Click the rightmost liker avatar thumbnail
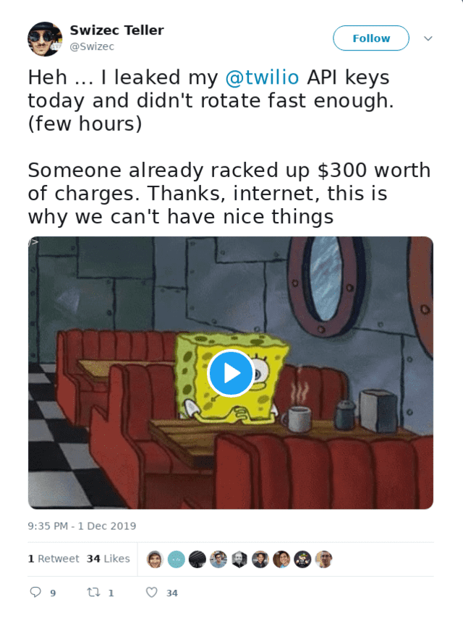Image resolution: width=463 pixels, height=621 pixels. 325,558
